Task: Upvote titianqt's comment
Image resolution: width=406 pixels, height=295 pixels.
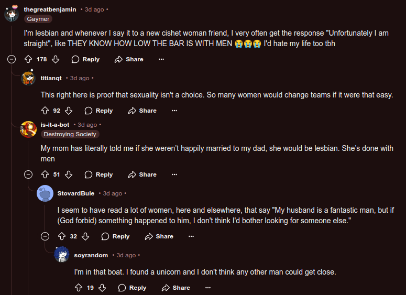Action: coord(45,111)
